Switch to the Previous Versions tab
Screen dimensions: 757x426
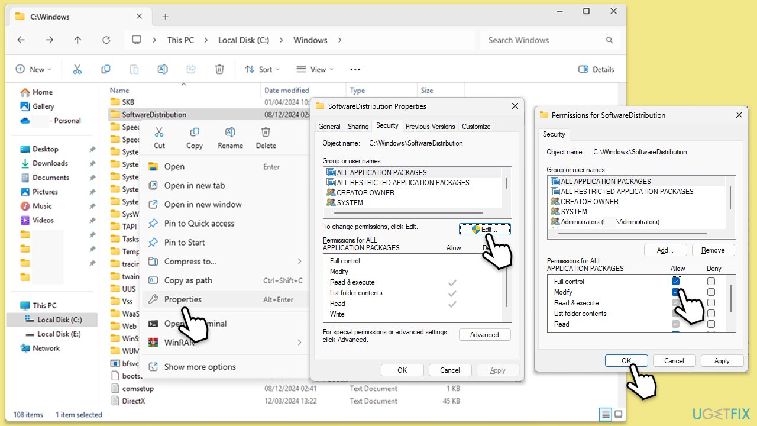click(431, 127)
